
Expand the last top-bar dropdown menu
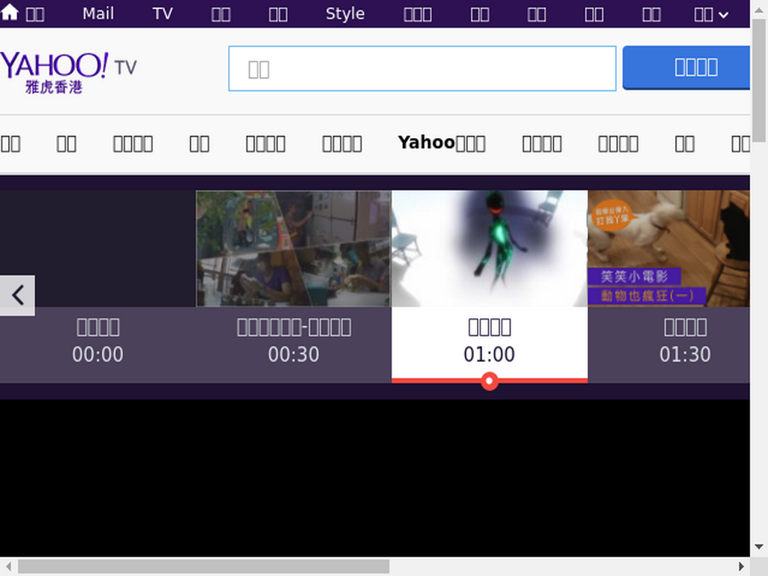711,14
